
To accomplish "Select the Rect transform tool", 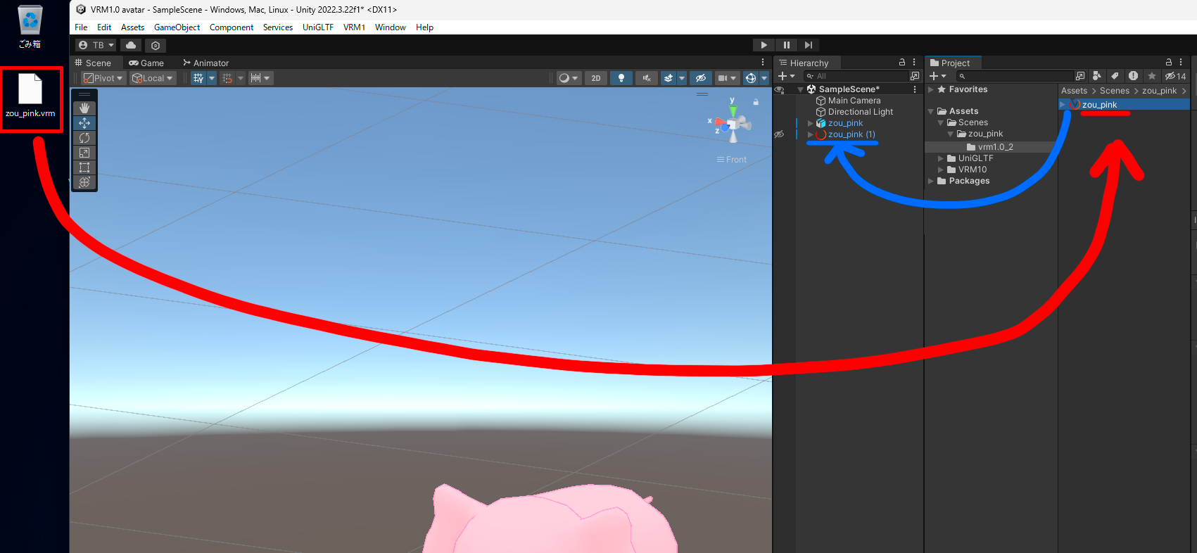I will [84, 167].
